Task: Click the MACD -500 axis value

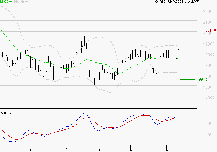Action: point(210,134)
